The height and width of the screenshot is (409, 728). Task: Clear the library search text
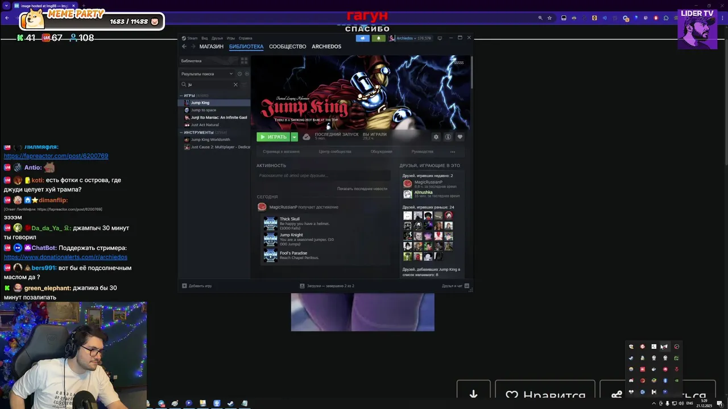pos(235,85)
